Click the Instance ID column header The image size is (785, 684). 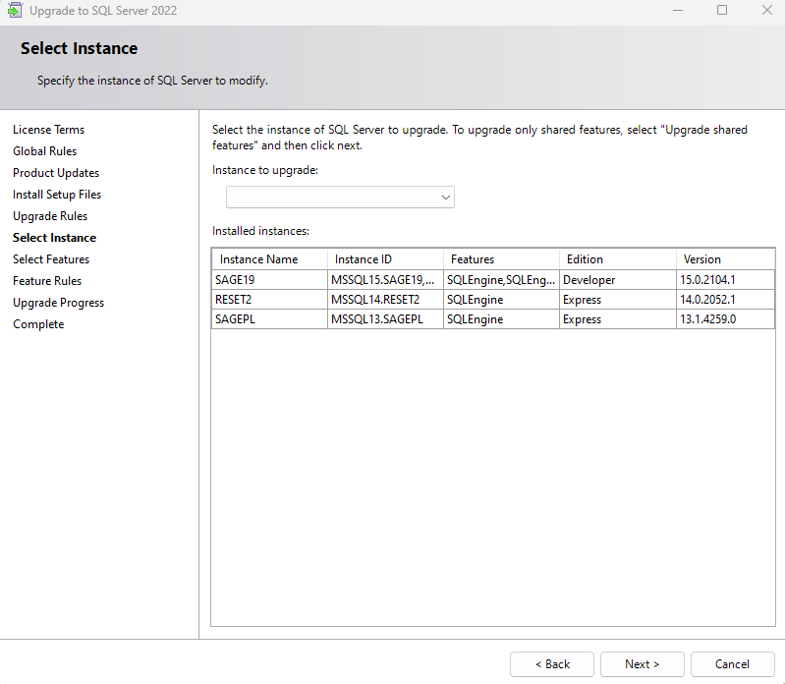385,259
